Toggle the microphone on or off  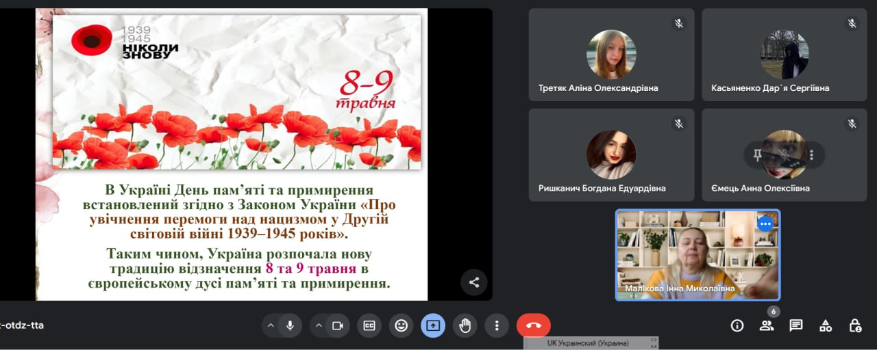click(291, 325)
